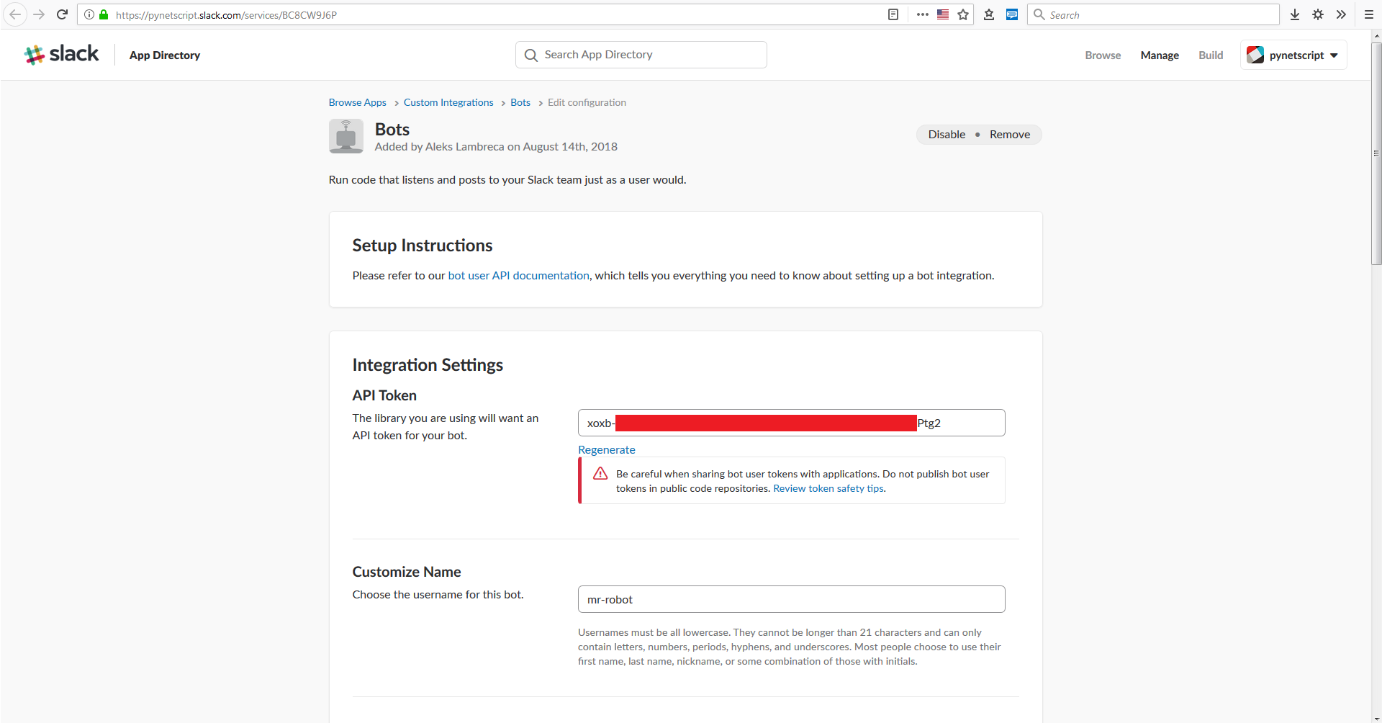Click the 'Integration Settings' heading
1382x723 pixels.
[428, 365]
